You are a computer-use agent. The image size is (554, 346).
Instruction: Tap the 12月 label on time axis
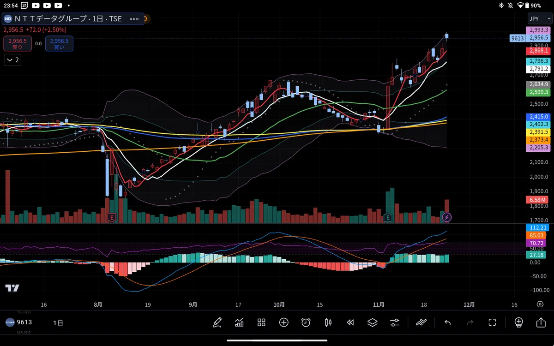click(469, 304)
